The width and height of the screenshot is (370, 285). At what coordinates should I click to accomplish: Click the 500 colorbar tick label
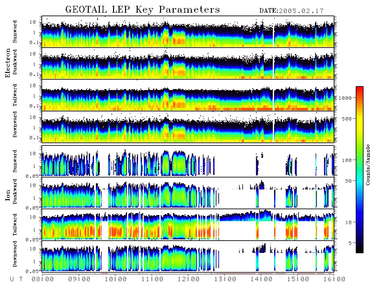(x=347, y=119)
